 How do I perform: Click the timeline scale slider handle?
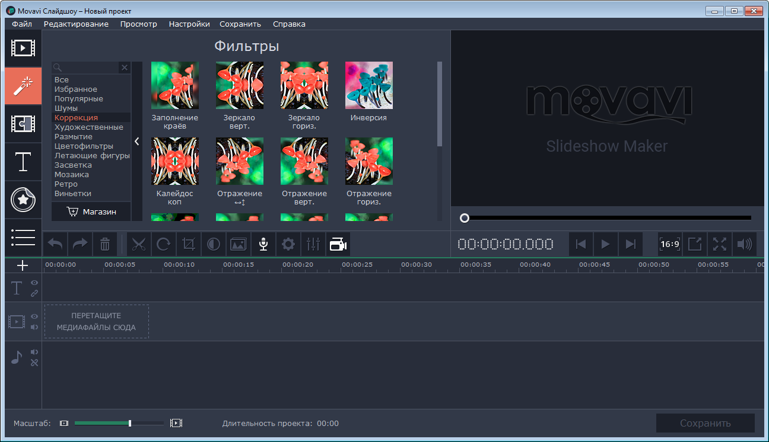tap(130, 423)
